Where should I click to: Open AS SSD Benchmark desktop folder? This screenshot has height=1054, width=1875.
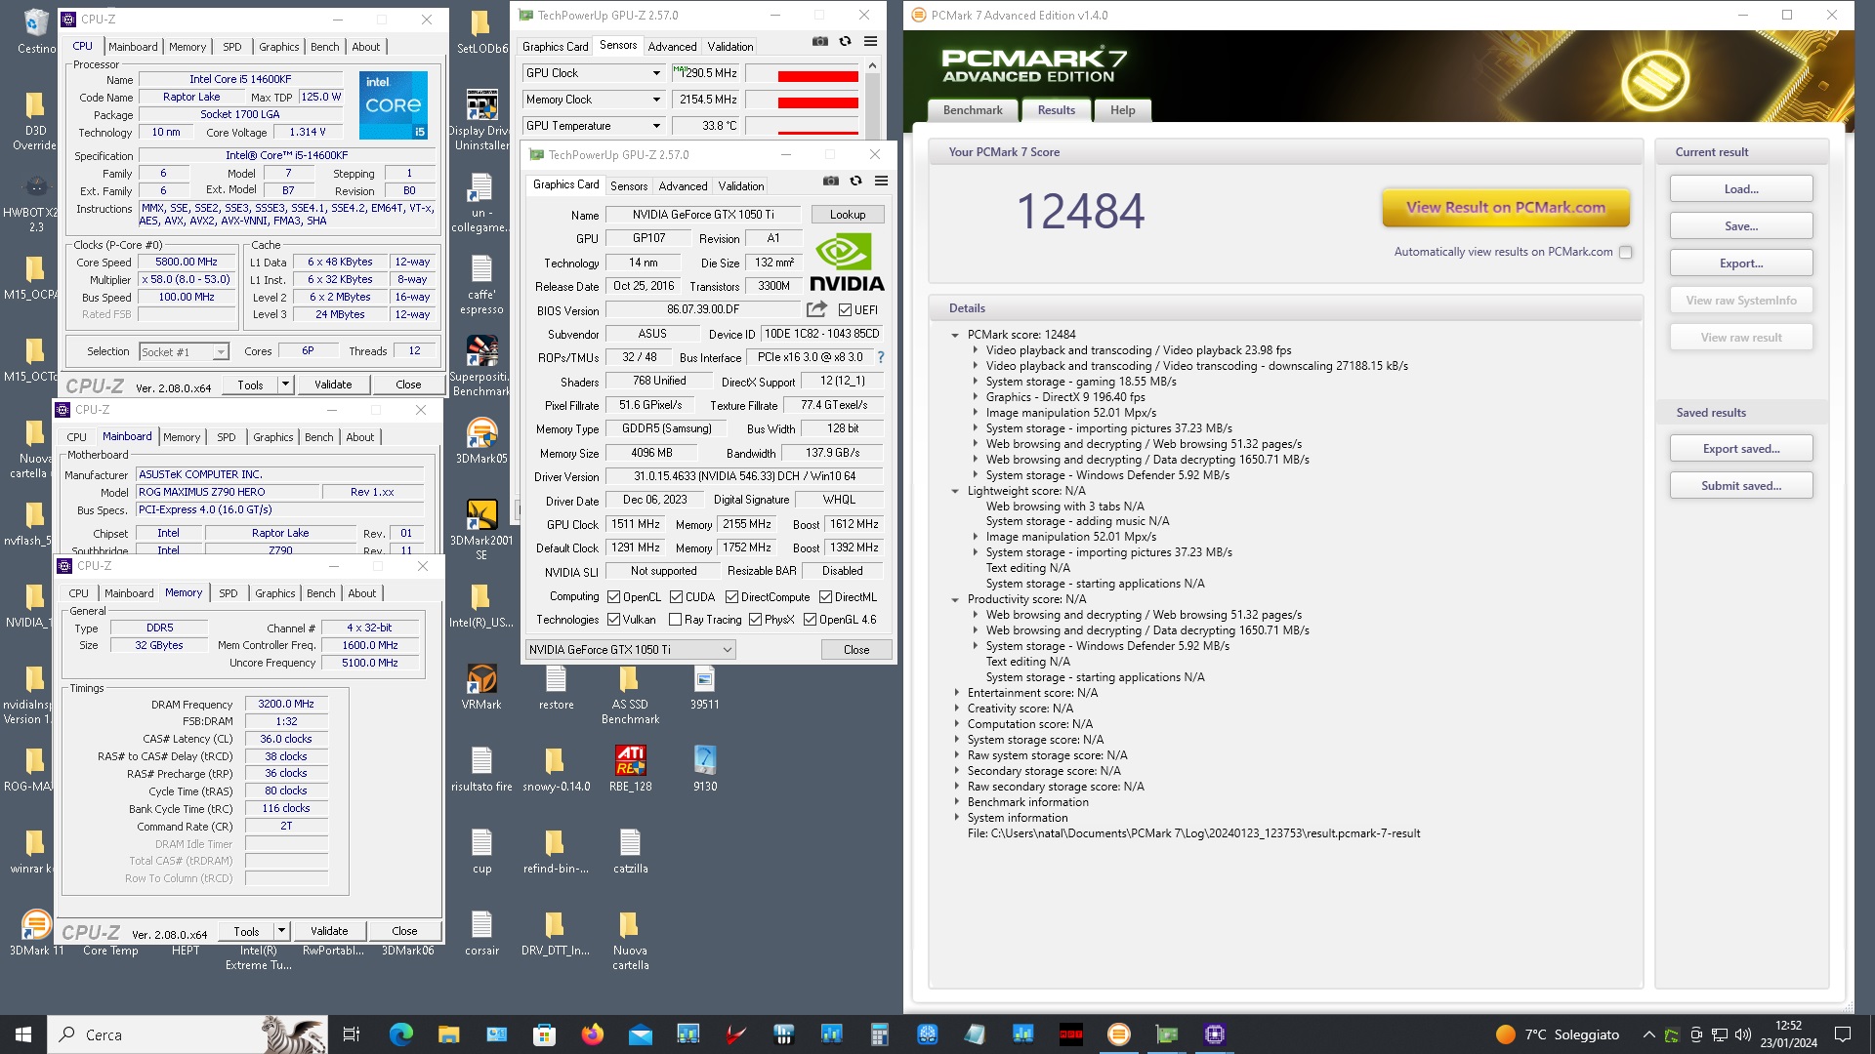tap(630, 694)
